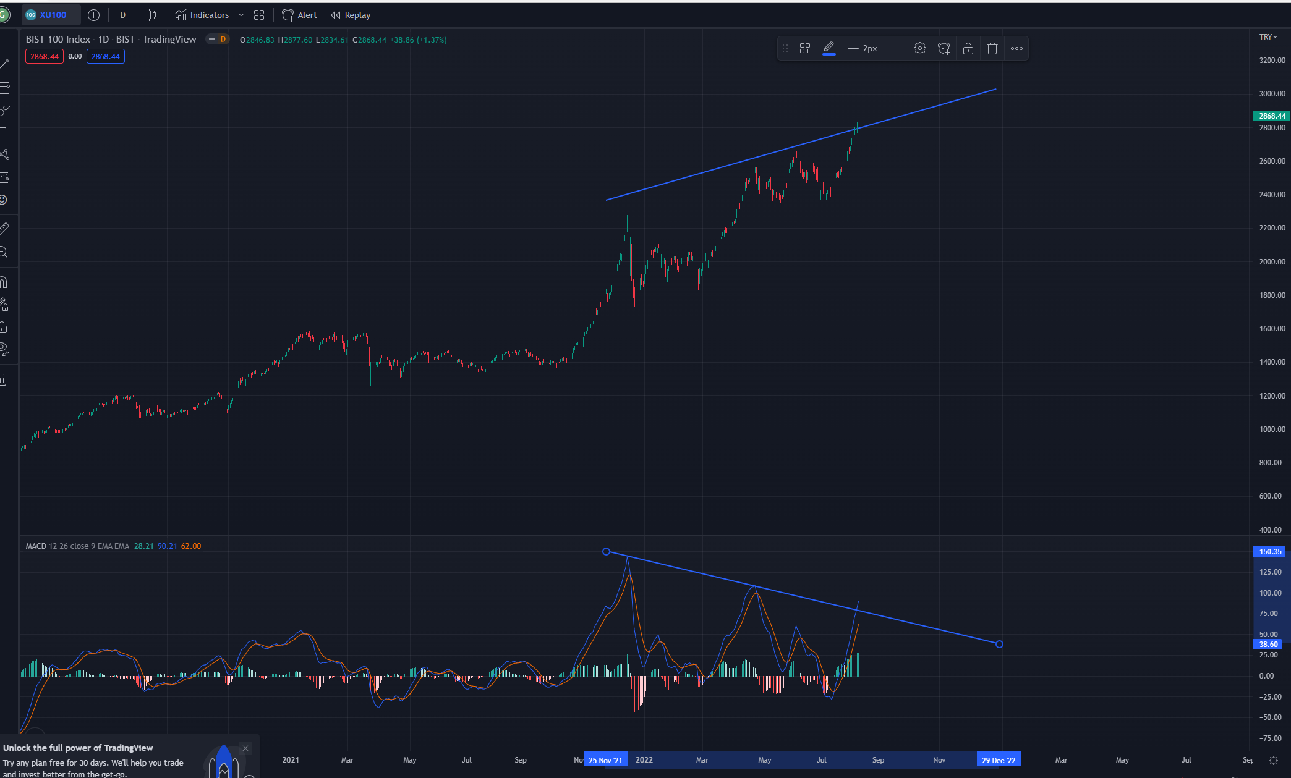Open the TRY currency dropdown
Image resolution: width=1291 pixels, height=778 pixels.
pyautogui.click(x=1268, y=37)
